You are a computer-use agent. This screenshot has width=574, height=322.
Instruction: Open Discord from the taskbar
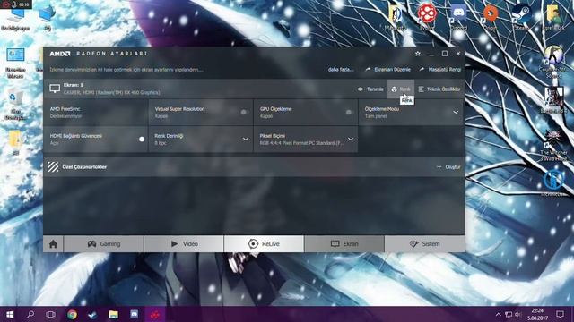click(135, 314)
